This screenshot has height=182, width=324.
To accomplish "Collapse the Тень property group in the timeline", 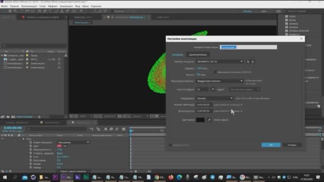I will 23,139.
